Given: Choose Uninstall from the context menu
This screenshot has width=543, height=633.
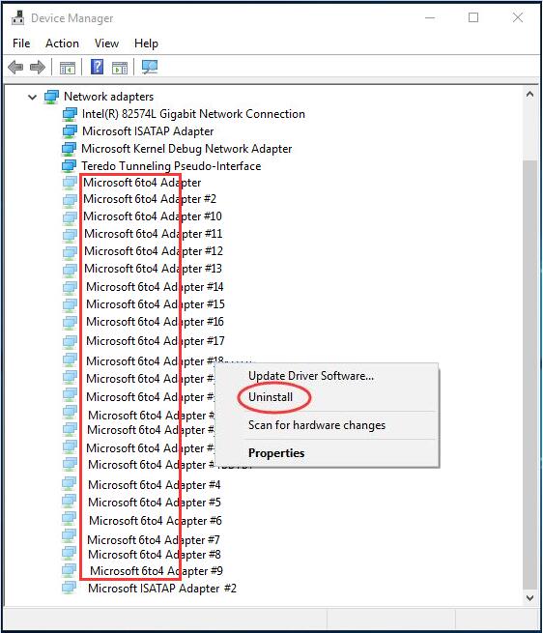Looking at the screenshot, I should click(x=271, y=397).
